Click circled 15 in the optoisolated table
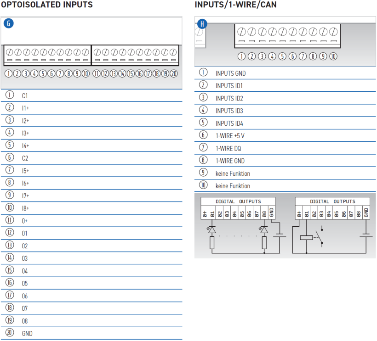This screenshot has width=377, height=341. point(10,271)
